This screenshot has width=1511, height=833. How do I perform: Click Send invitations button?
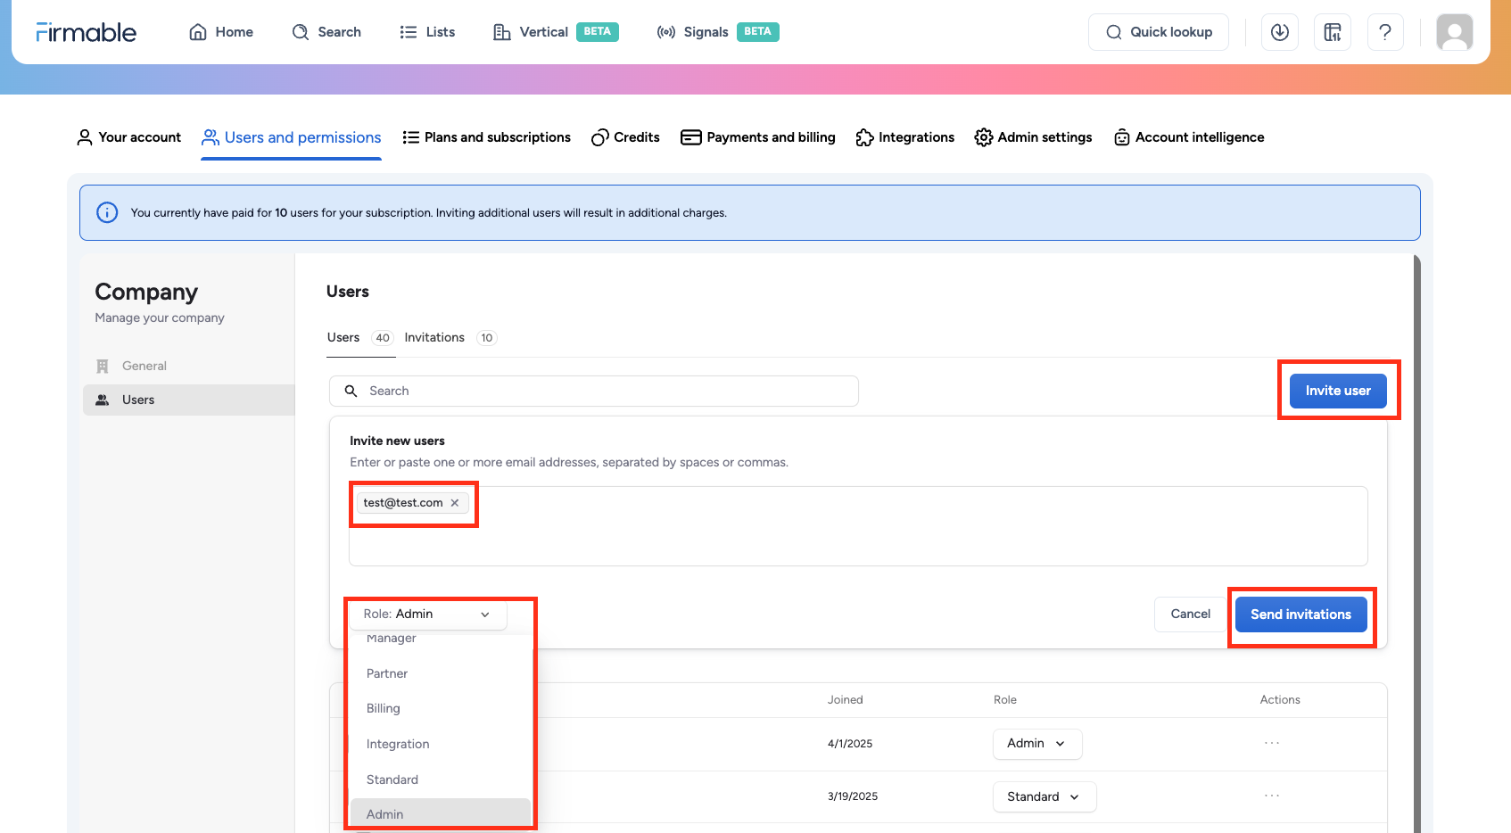(1301, 614)
